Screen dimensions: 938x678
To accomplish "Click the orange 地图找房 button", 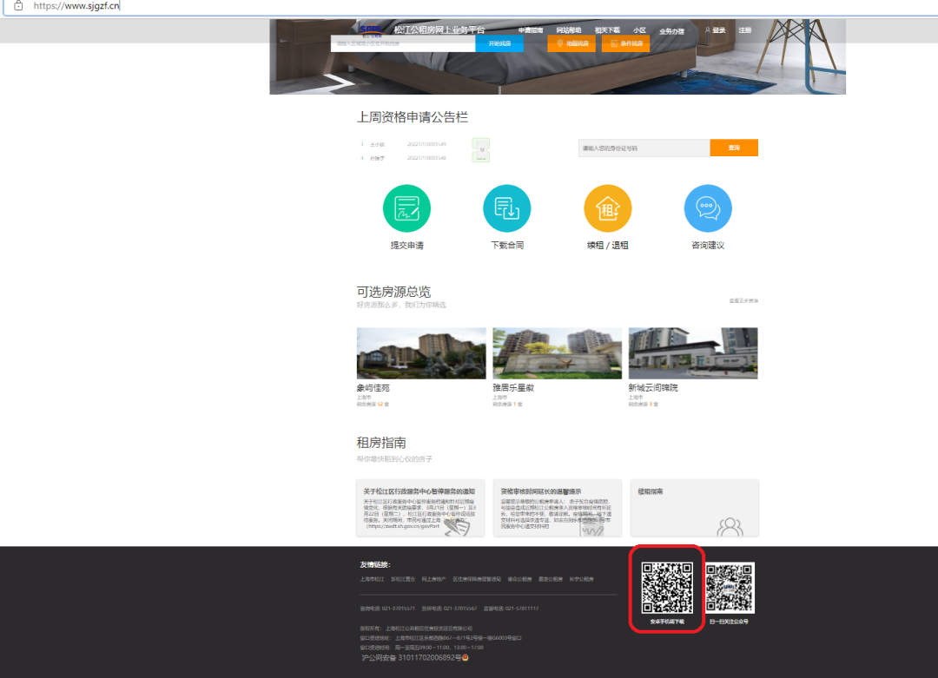I will tap(571, 43).
